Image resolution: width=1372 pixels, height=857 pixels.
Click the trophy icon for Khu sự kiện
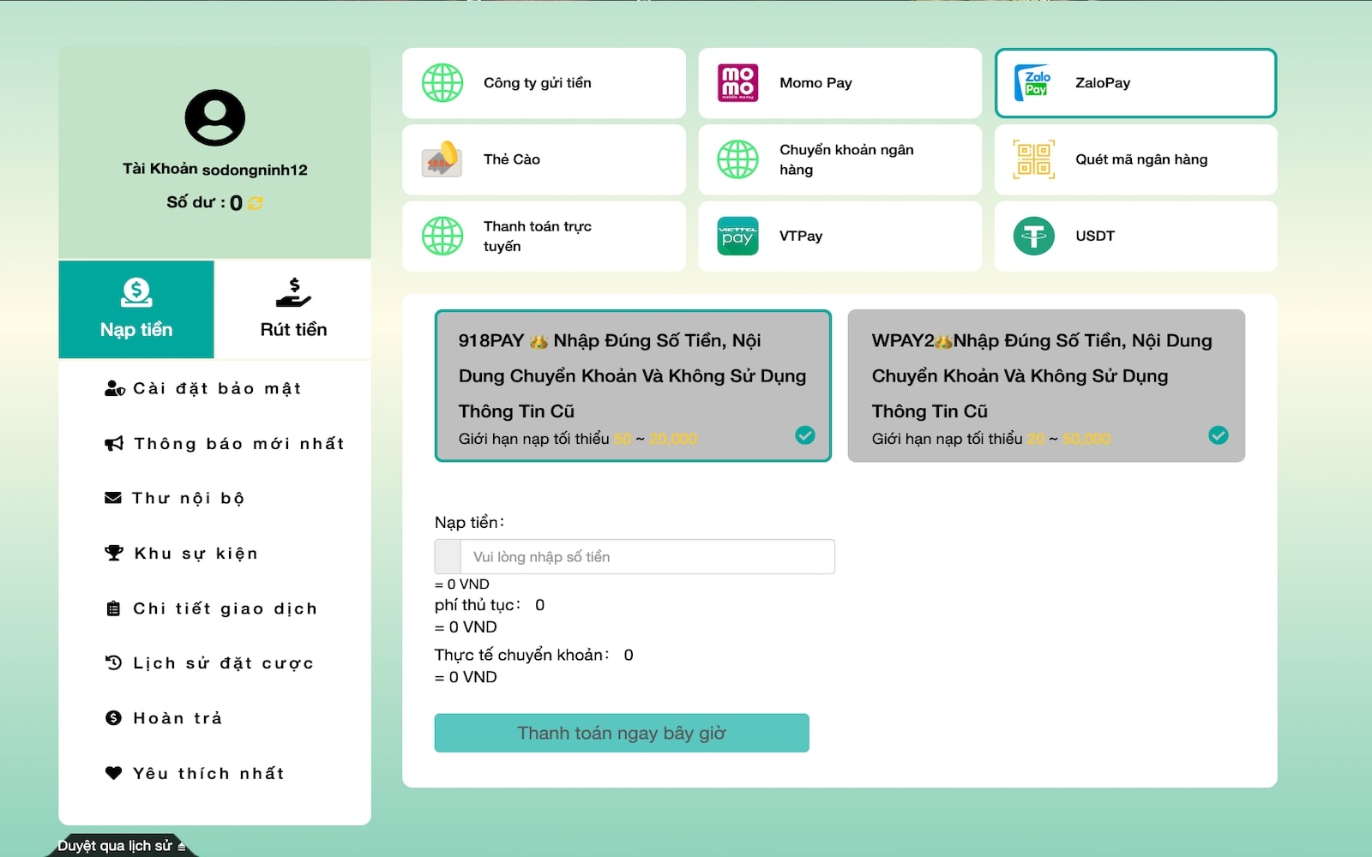click(x=114, y=553)
